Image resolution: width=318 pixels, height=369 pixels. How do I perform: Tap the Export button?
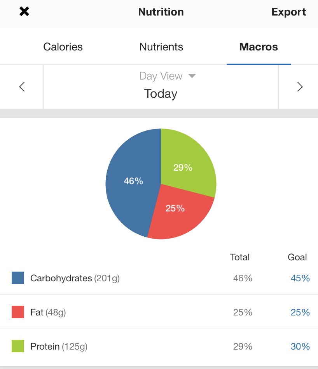click(289, 12)
